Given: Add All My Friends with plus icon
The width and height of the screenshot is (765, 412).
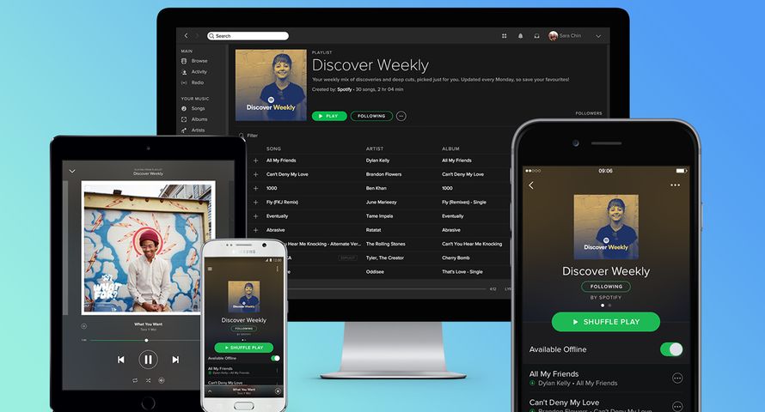Looking at the screenshot, I should (255, 161).
